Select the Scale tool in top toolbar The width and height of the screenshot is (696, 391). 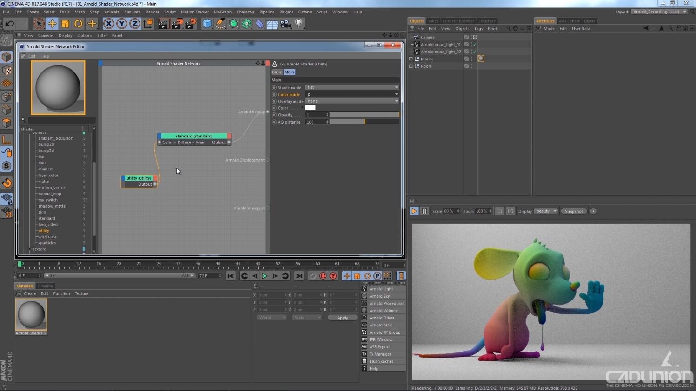pyautogui.click(x=65, y=24)
